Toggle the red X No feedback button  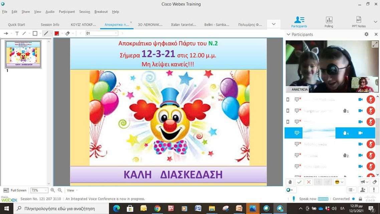pyautogui.click(x=309, y=182)
